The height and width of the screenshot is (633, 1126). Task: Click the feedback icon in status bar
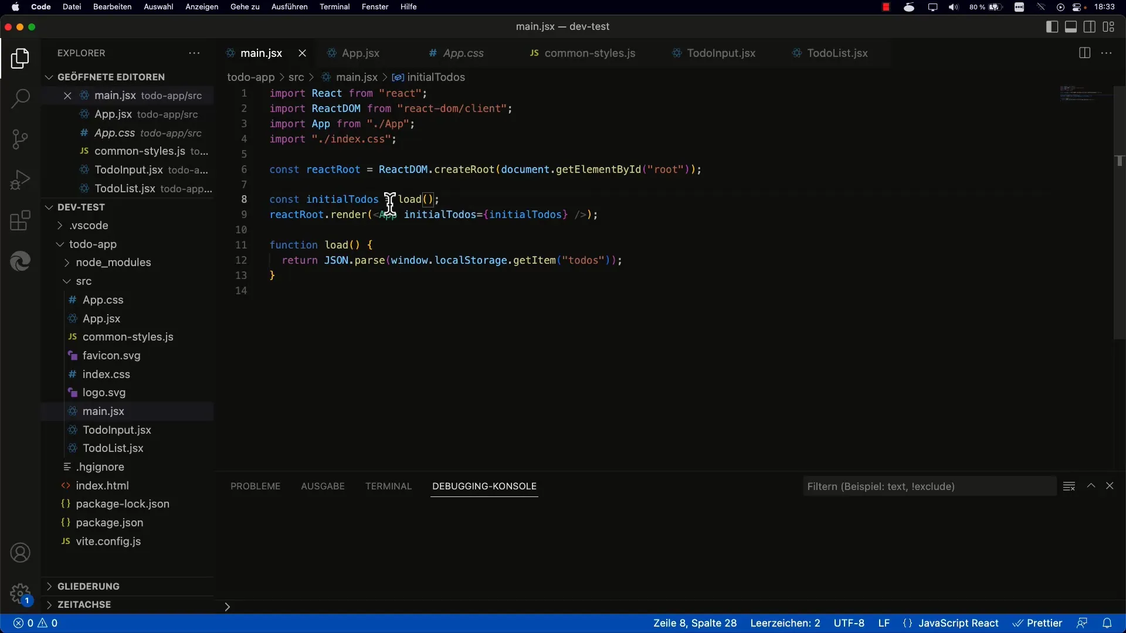click(1082, 623)
